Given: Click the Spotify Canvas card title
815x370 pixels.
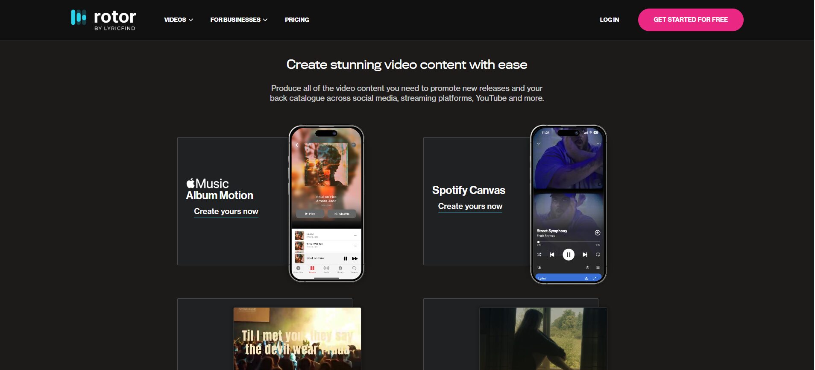Looking at the screenshot, I should point(469,190).
